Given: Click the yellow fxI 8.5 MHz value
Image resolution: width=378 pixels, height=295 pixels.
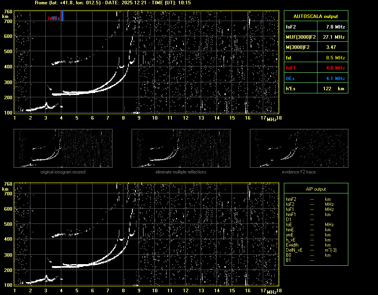Looking at the screenshot, I should 335,58.
